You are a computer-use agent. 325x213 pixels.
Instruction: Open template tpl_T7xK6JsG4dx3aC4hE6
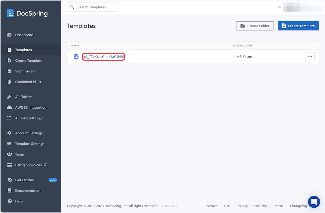click(x=103, y=57)
